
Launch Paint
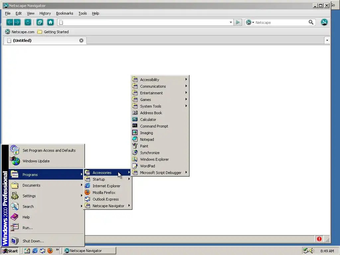160,146
